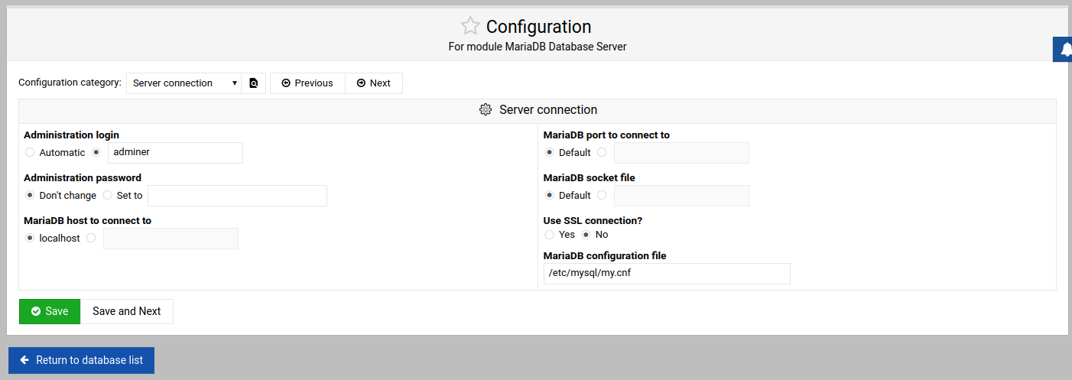Select localhost as MariaDB host
Viewport: 1072px width, 380px height.
(30, 238)
